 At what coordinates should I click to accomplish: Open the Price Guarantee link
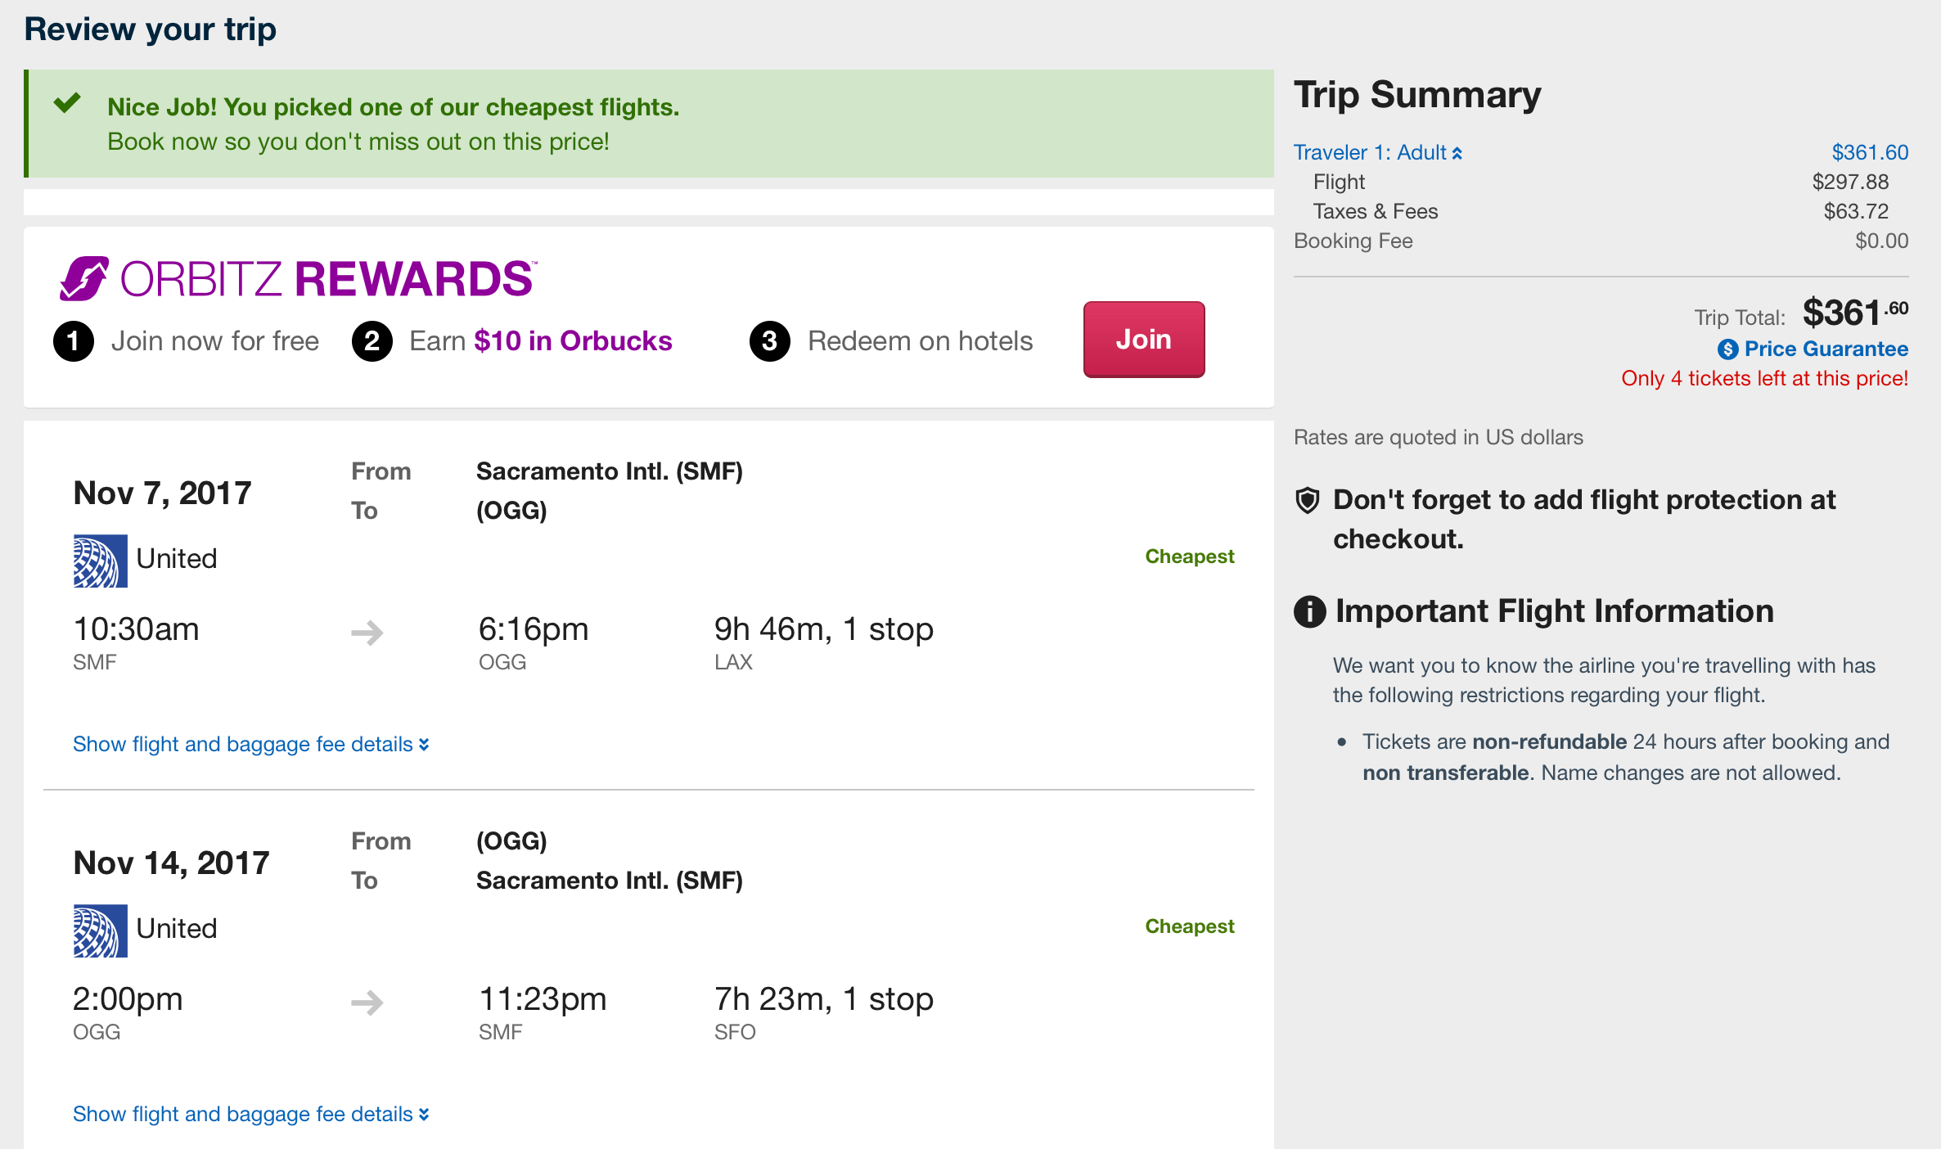coord(1825,349)
